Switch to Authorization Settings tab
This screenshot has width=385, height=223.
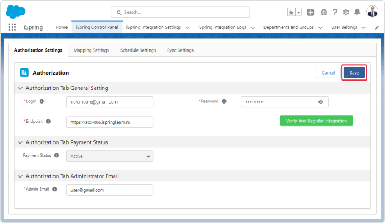(x=38, y=50)
